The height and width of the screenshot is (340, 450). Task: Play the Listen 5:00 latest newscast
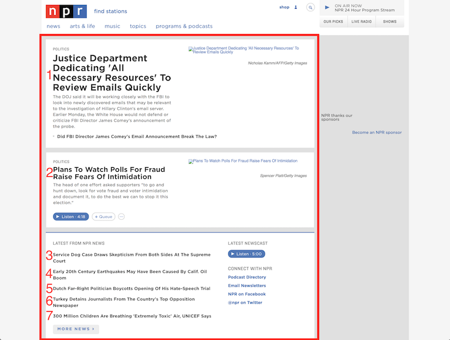click(x=247, y=254)
